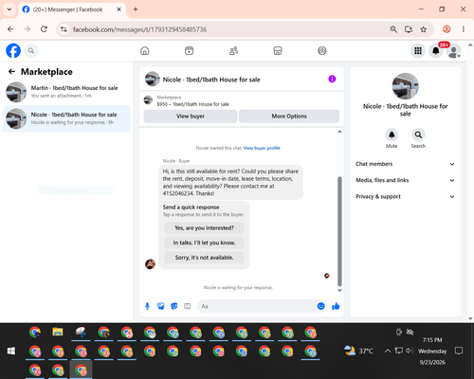Close the Messenger | Facebook tab
The image size is (474, 379).
[118, 9]
